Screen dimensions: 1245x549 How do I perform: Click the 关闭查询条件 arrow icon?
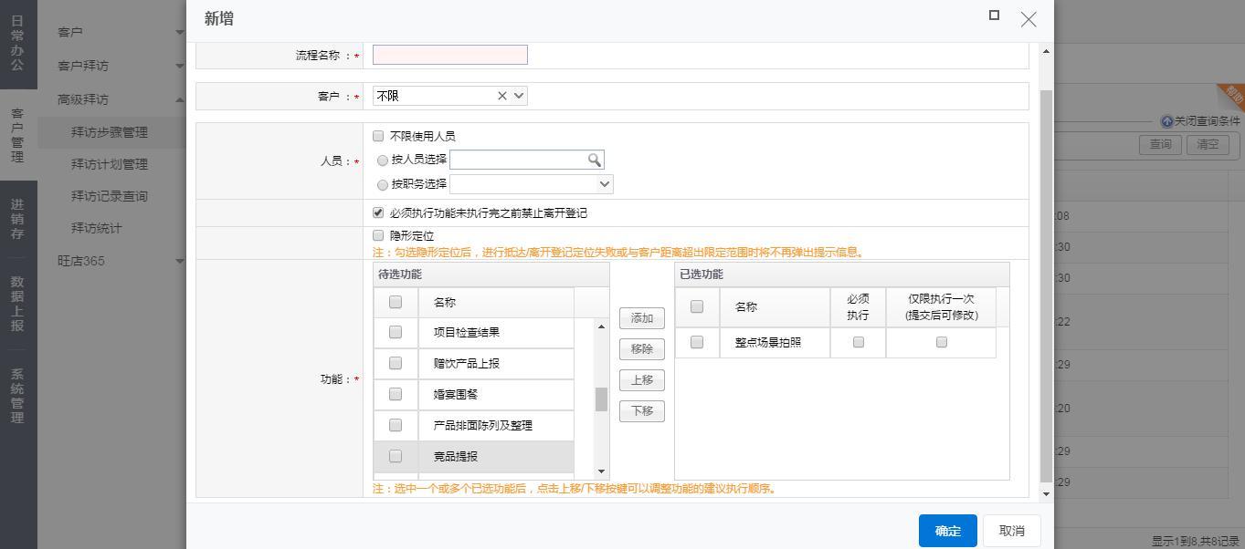tap(1166, 121)
